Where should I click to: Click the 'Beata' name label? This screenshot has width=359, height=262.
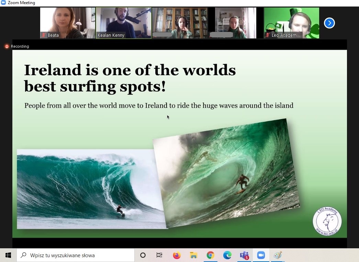[53, 35]
